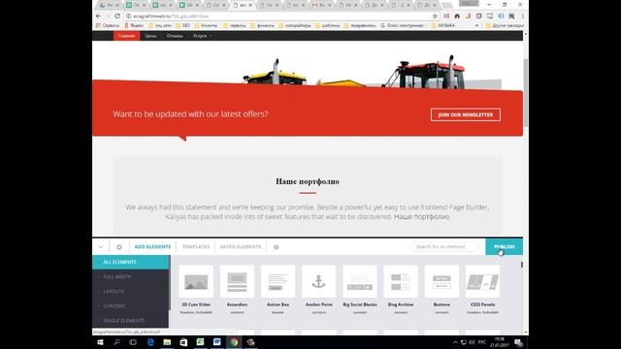Image resolution: width=621 pixels, height=349 pixels.
Task: Focus the Search for an element field
Action: tap(444, 246)
